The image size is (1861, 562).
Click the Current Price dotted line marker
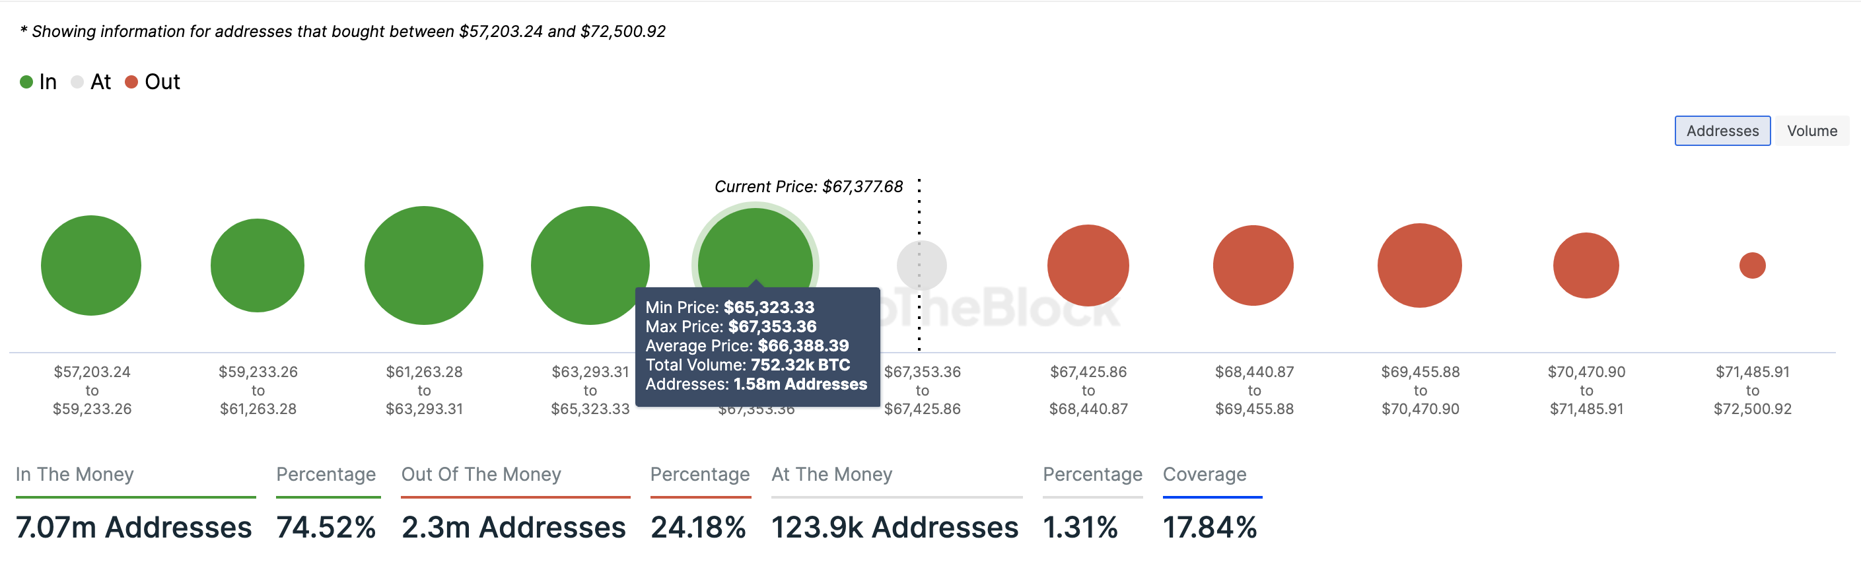(919, 217)
